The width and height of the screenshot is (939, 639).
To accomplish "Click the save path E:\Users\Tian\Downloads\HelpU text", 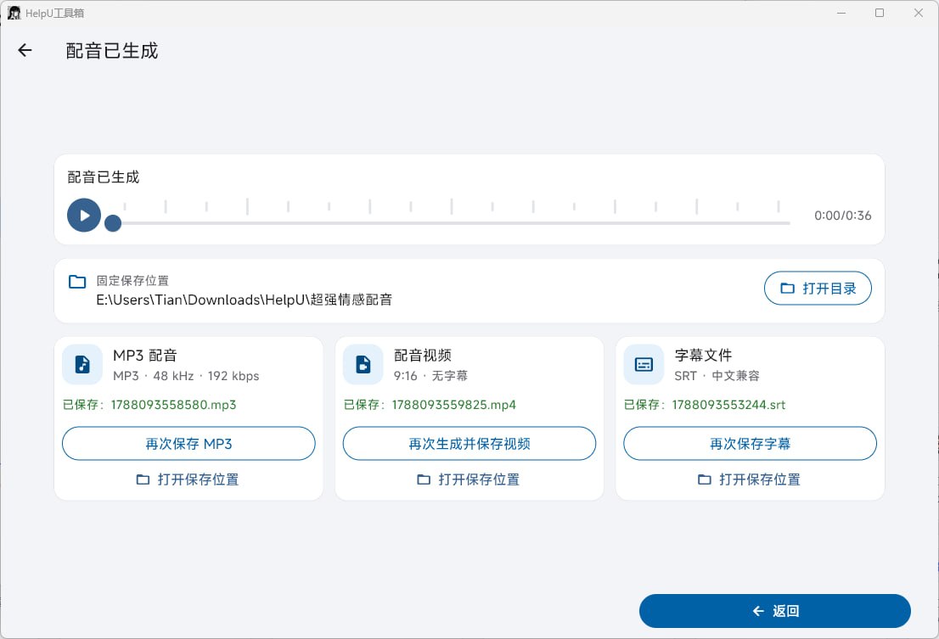I will [245, 300].
